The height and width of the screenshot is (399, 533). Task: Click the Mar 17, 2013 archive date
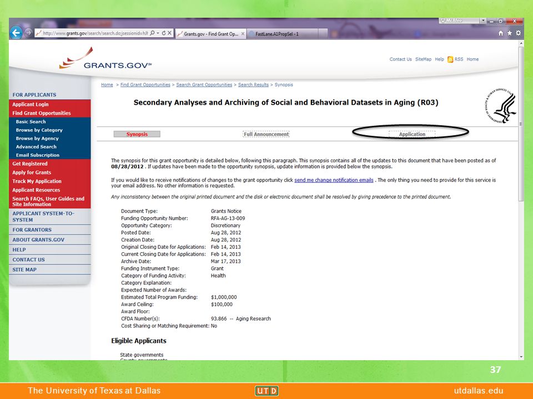click(x=226, y=262)
